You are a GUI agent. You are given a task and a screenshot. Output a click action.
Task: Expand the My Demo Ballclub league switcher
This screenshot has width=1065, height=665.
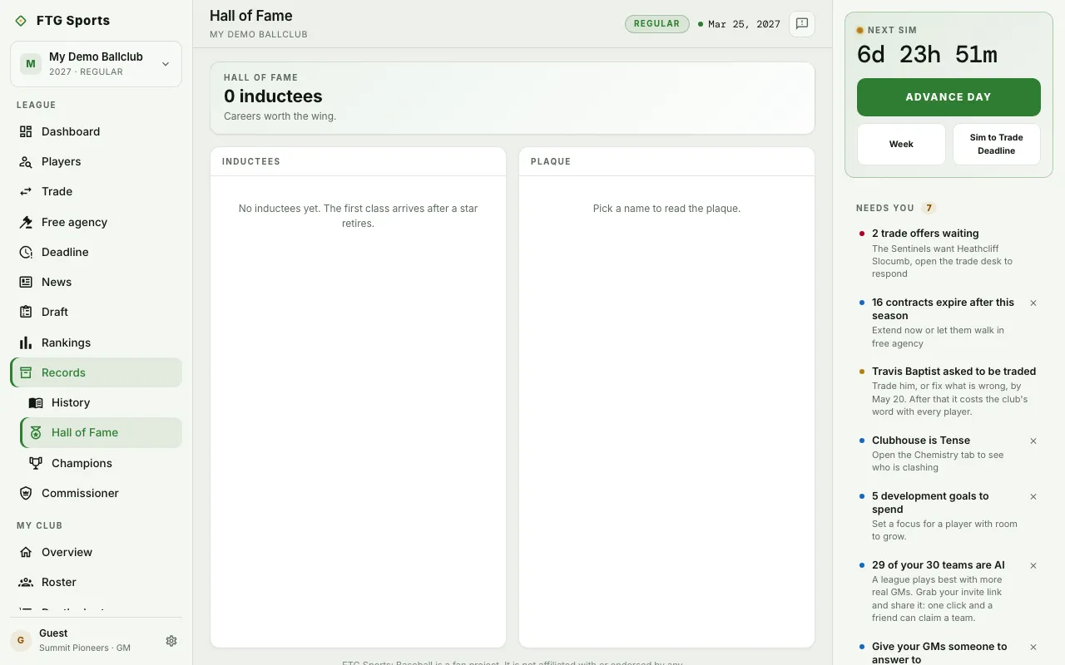96,64
